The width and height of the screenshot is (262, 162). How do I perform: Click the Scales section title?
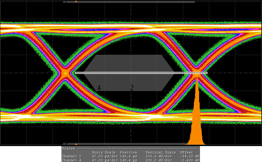tap(69, 148)
